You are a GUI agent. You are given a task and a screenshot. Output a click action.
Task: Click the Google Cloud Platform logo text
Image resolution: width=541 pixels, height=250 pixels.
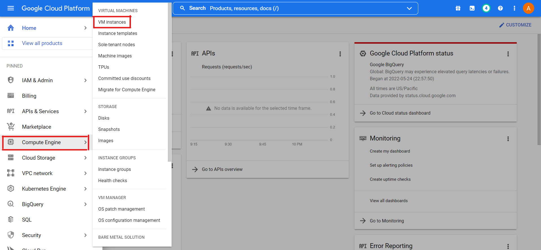click(56, 8)
